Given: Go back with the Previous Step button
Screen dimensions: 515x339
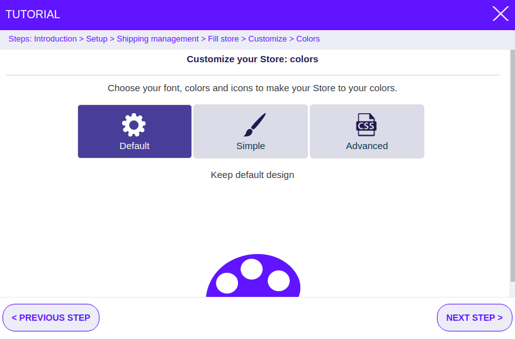Looking at the screenshot, I should pyautogui.click(x=51, y=318).
